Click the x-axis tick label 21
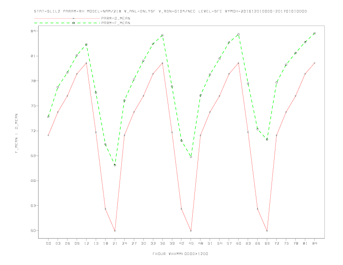 (115, 243)
